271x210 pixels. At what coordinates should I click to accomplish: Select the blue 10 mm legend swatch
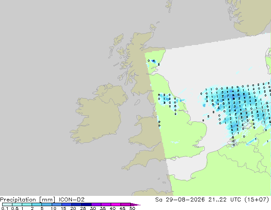(57, 204)
